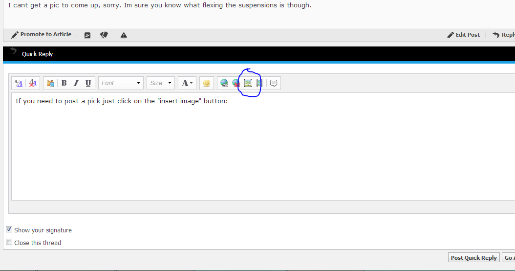
Task: Click the Quick Reply header arrow icon
Action: point(13,51)
